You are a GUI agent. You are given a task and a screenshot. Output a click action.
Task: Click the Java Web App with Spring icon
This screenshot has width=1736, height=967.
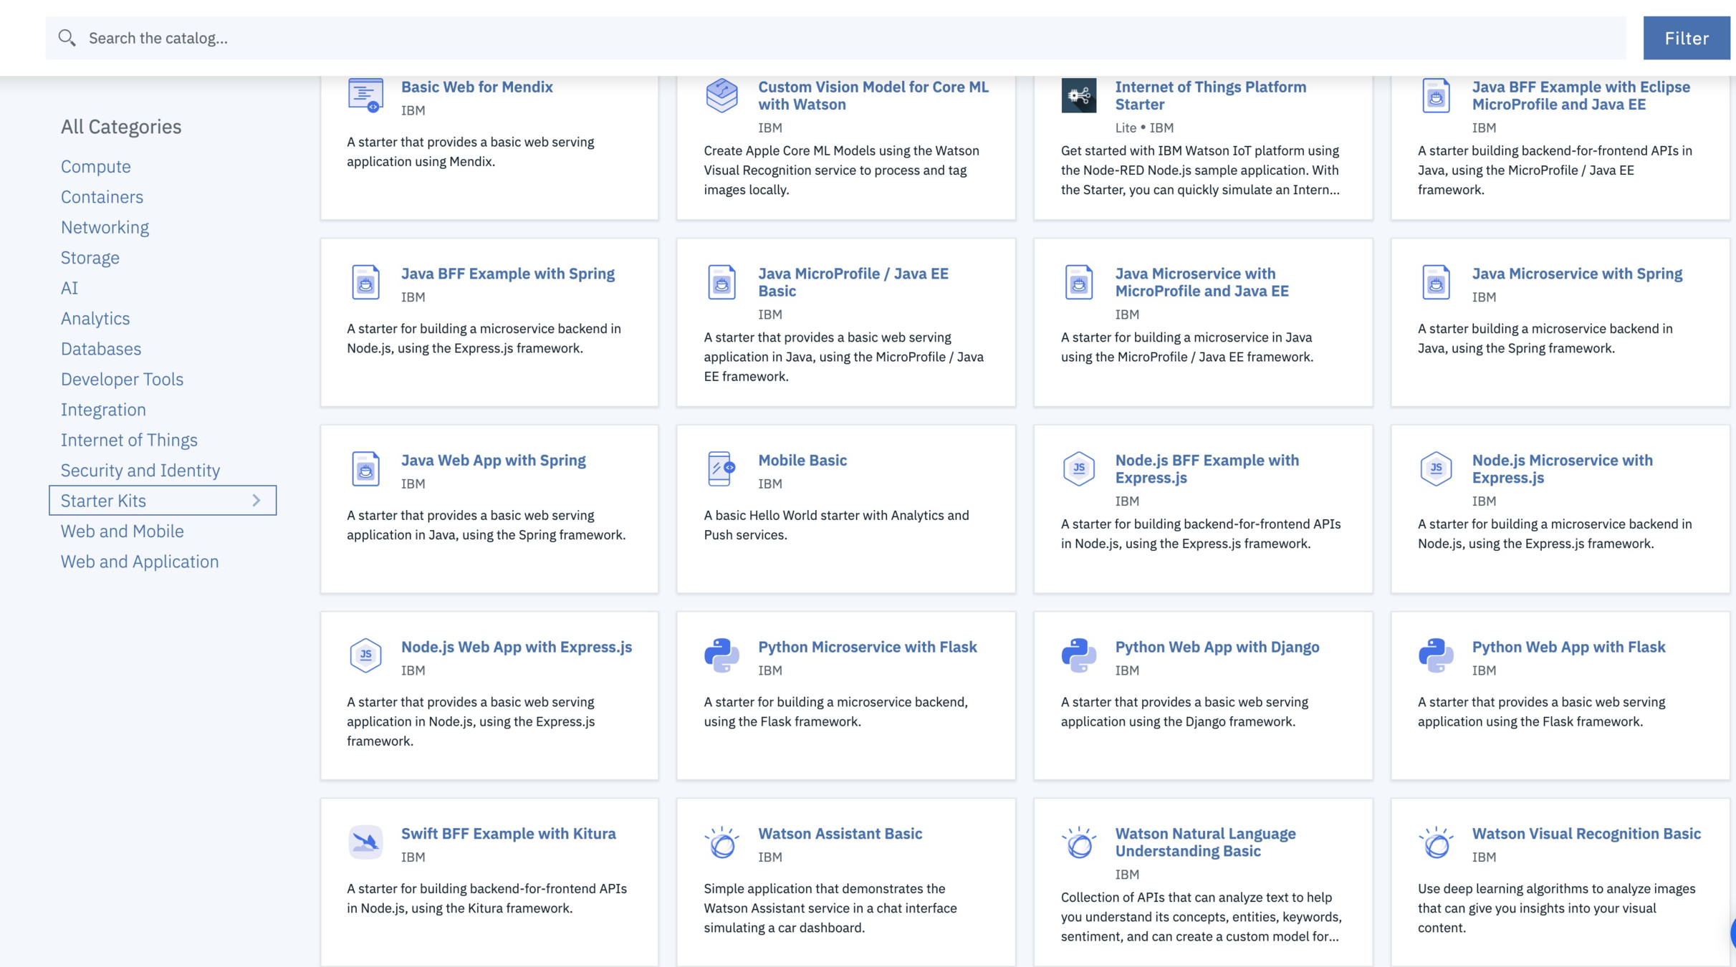365,468
